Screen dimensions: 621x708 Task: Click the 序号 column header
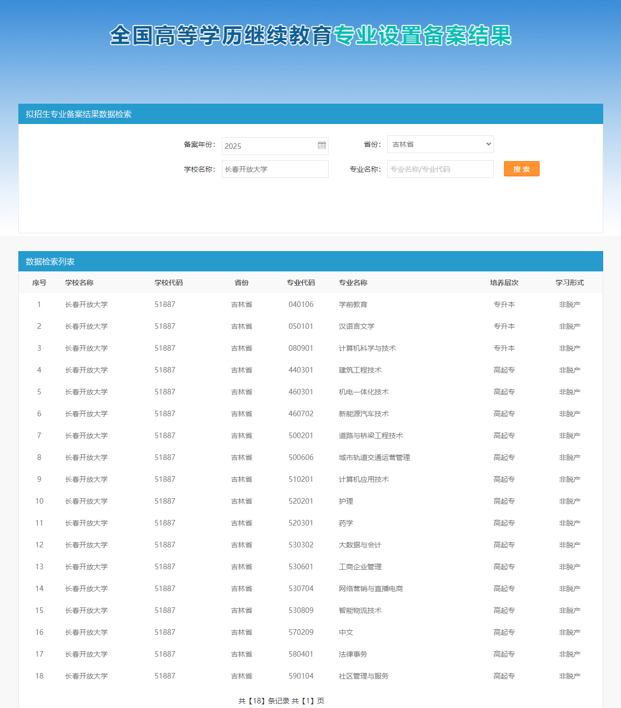point(39,283)
